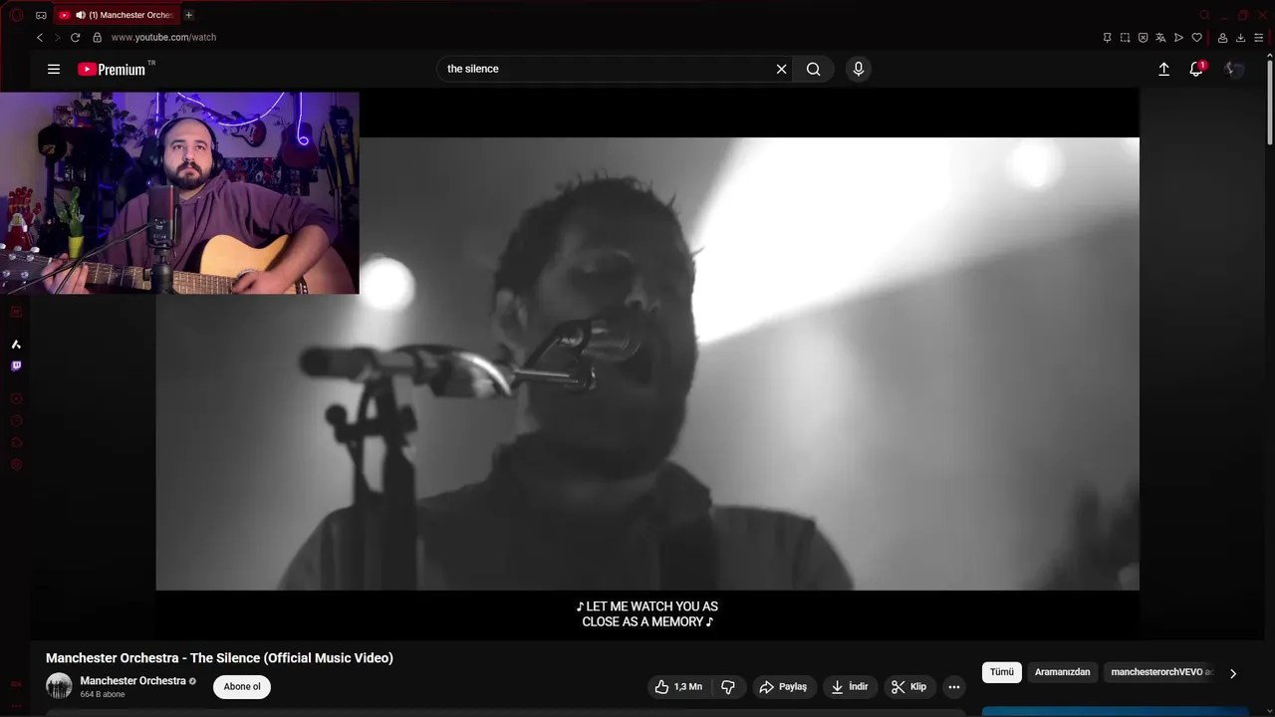
Task: Open the YouTube hamburger guide menu
Action: click(x=54, y=69)
